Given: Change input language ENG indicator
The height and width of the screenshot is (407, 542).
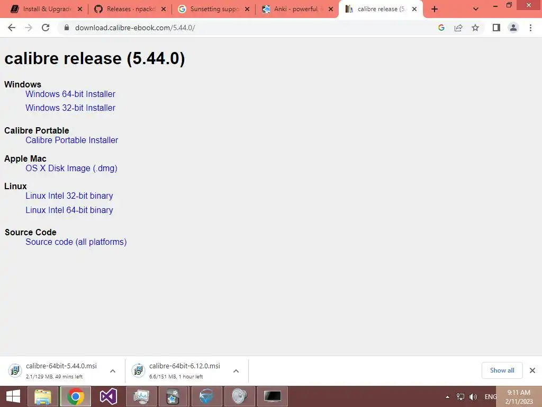Looking at the screenshot, I should [491, 397].
